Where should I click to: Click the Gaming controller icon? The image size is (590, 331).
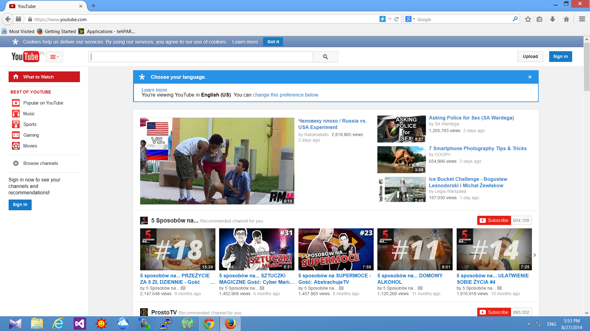click(x=16, y=135)
